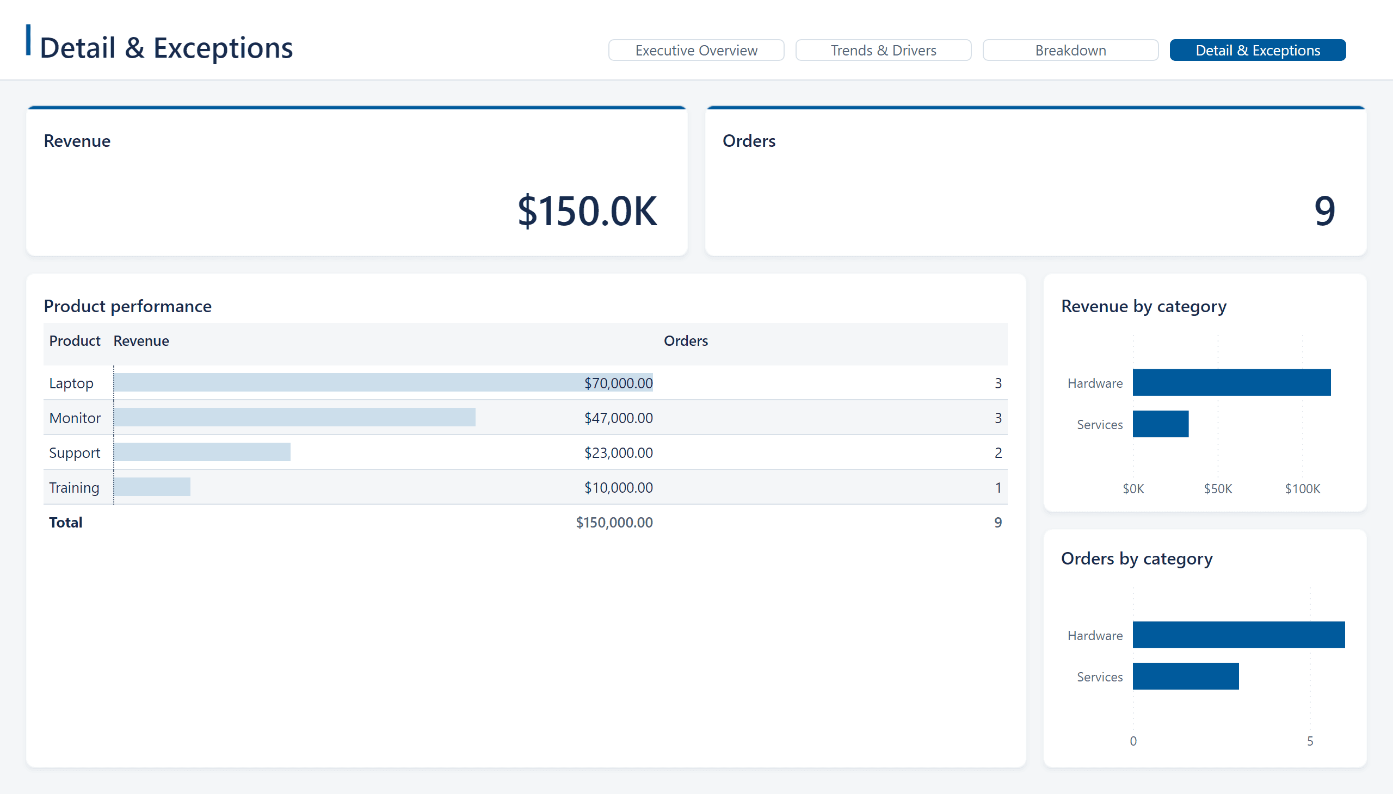Image resolution: width=1393 pixels, height=794 pixels.
Task: Click Support orders count 2
Action: click(998, 452)
